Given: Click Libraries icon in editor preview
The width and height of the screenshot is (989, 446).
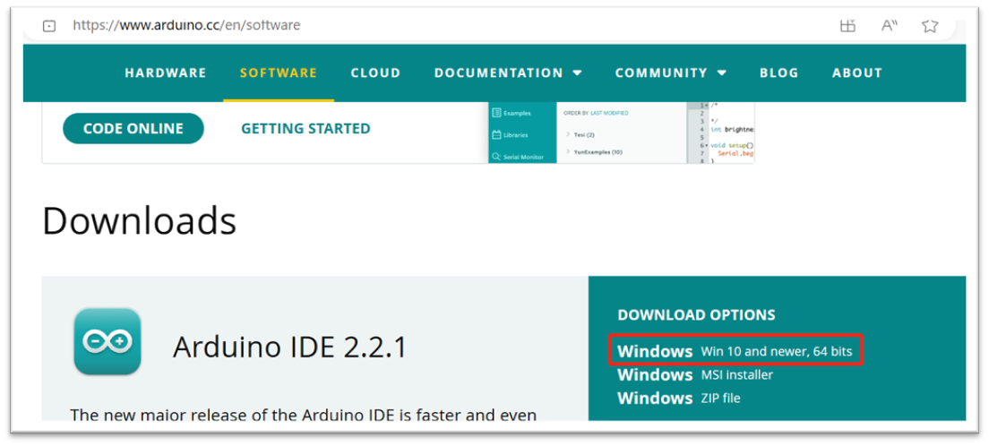Looking at the screenshot, I should [496, 134].
